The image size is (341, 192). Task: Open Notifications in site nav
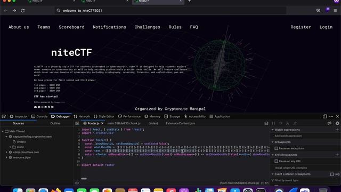pyautogui.click(x=109, y=27)
